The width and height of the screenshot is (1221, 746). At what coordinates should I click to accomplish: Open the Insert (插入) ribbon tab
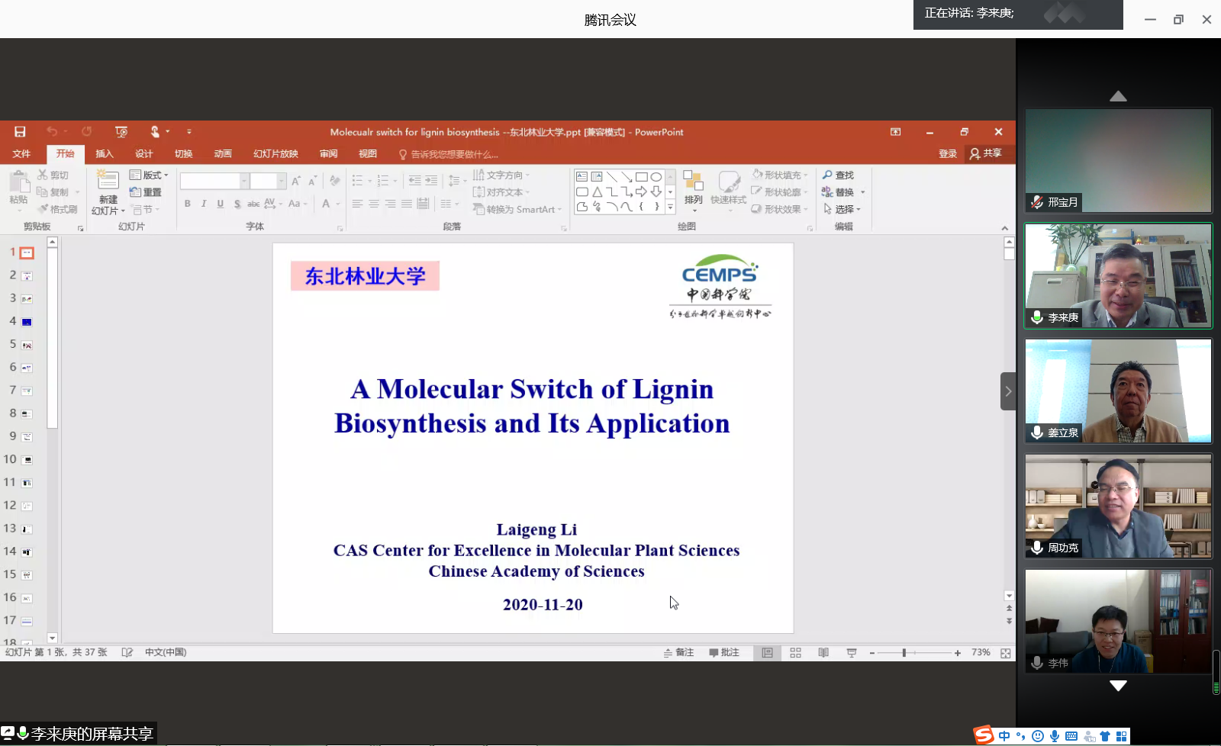(x=104, y=154)
